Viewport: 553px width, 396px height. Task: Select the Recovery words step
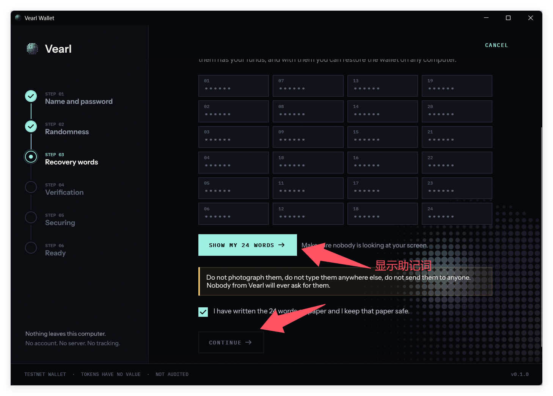[x=72, y=162]
